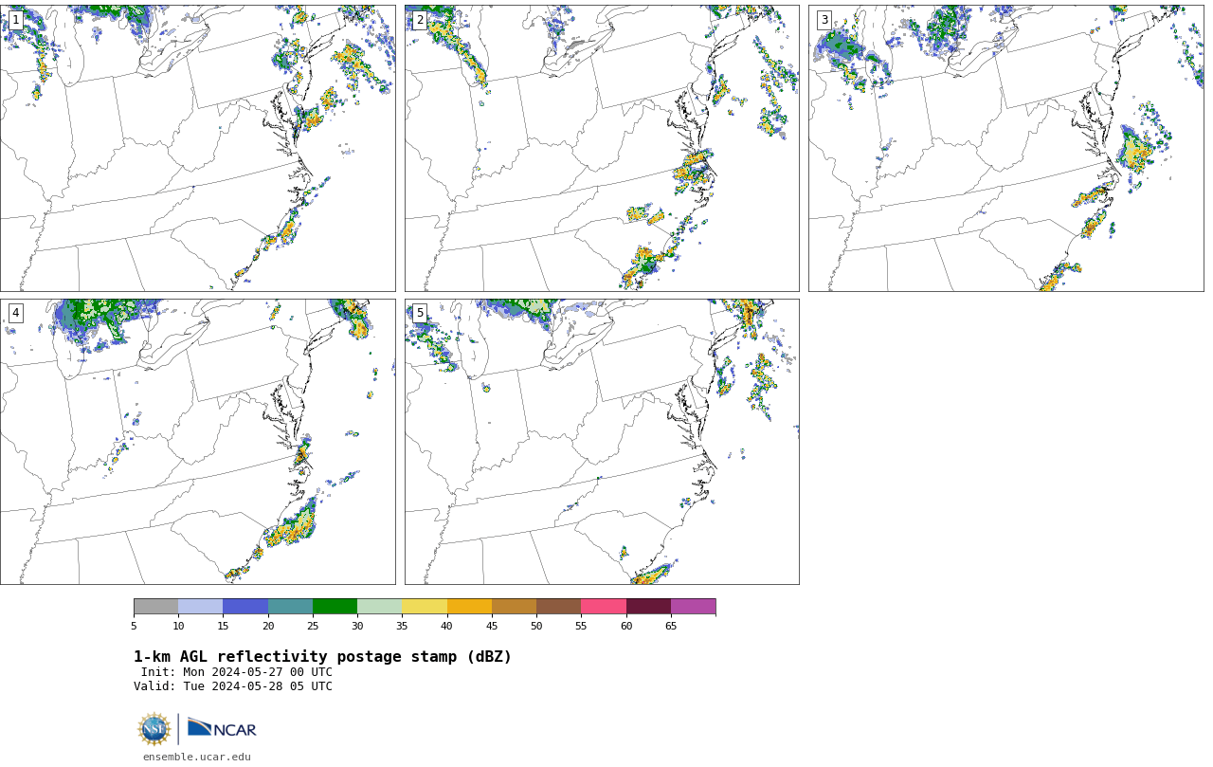Click the tan-brown 45-50 dBZ swatch
1213x767 pixels.
[x=514, y=607]
